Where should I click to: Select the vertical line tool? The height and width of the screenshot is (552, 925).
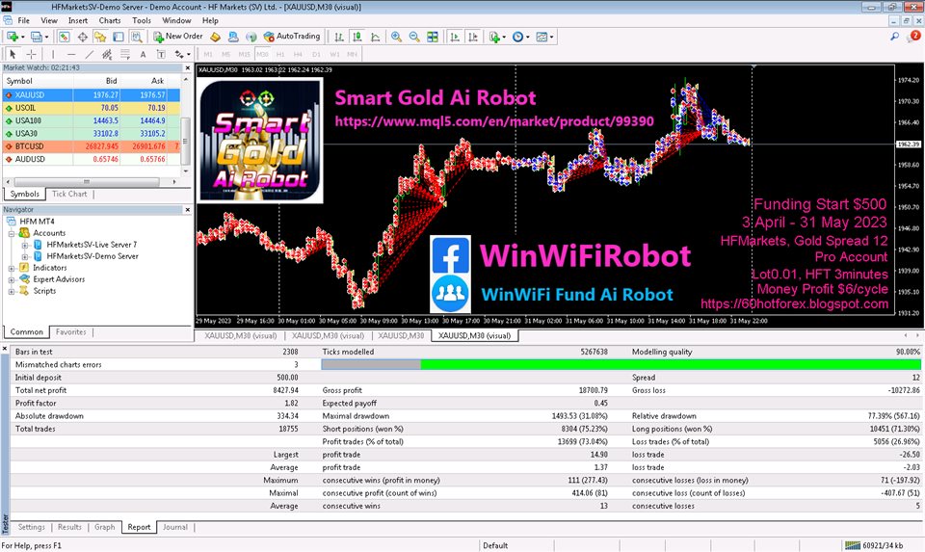pos(52,54)
